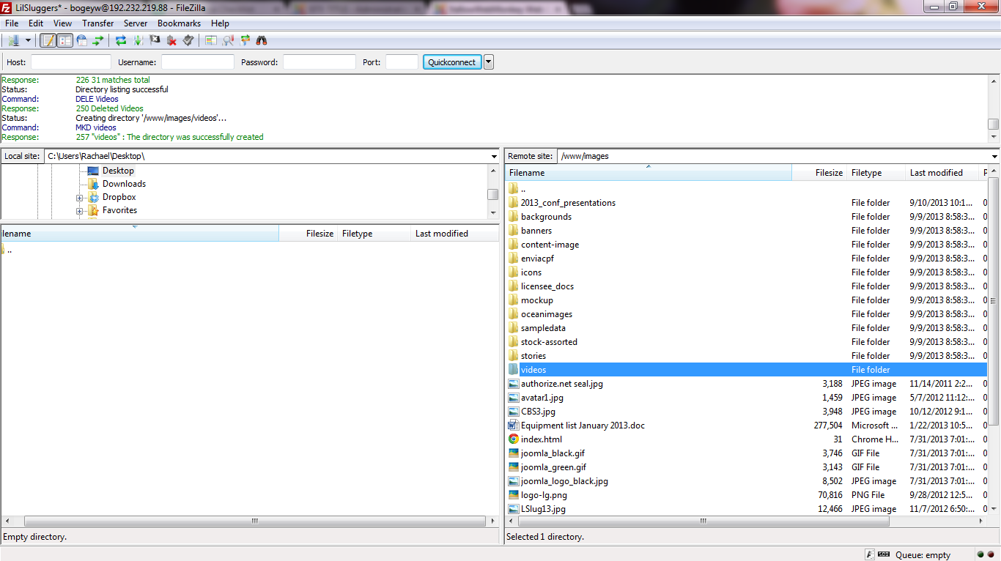Viewport: 1001px width, 561px height.
Task: Open the Transfer menu
Action: 98,23
